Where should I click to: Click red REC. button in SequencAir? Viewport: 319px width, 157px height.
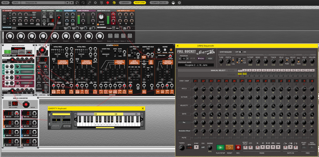click(x=238, y=147)
